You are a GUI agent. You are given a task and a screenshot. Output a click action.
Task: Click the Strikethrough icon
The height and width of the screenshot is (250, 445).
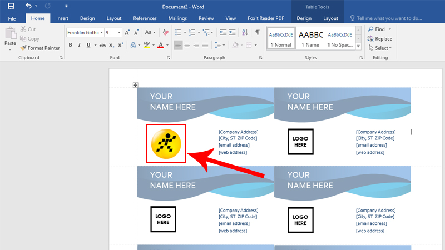tap(102, 45)
